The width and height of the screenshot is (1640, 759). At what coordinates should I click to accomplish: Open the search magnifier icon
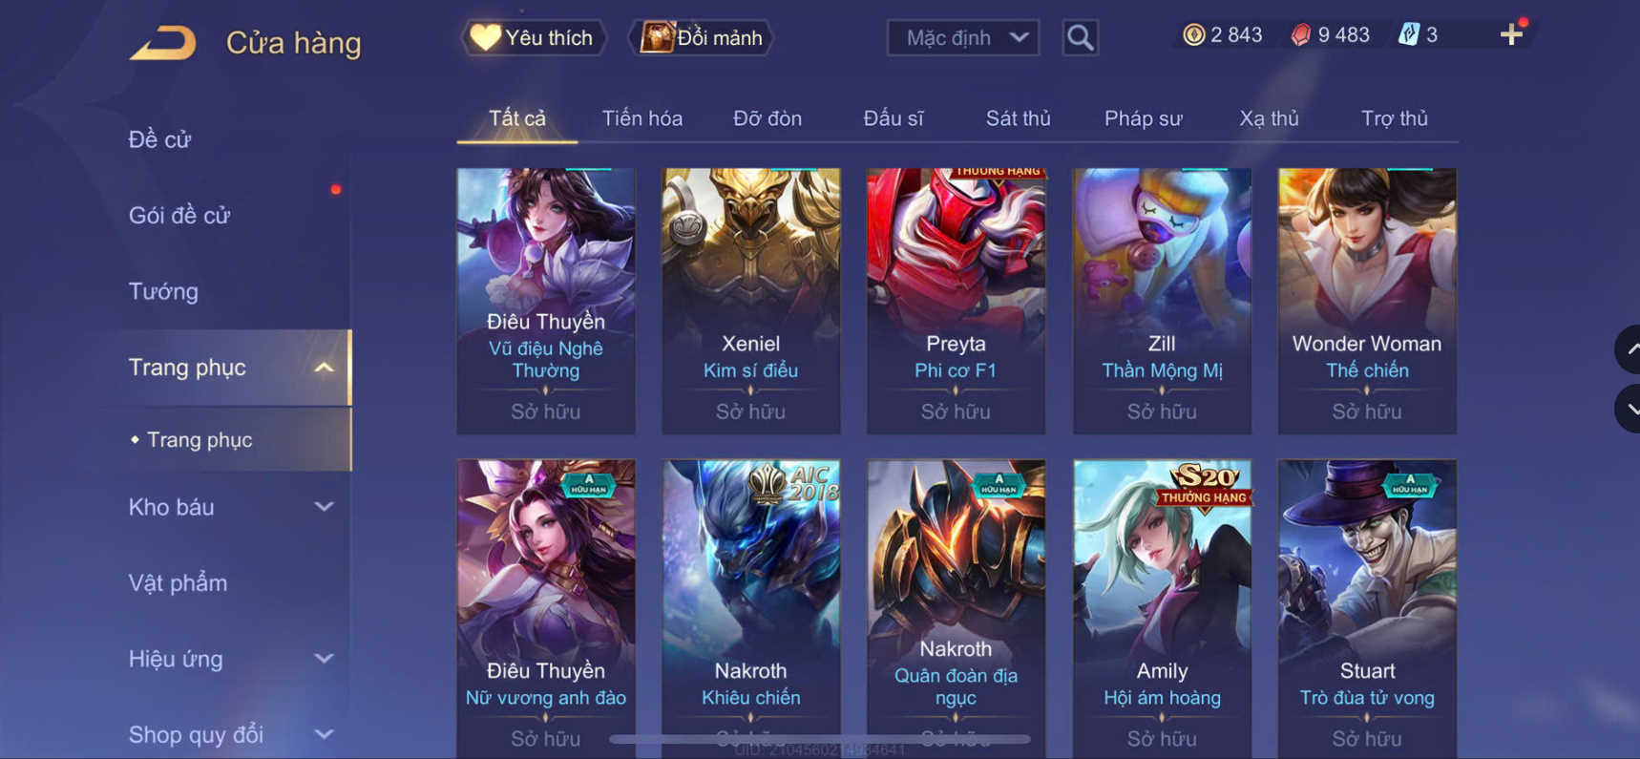[1080, 38]
